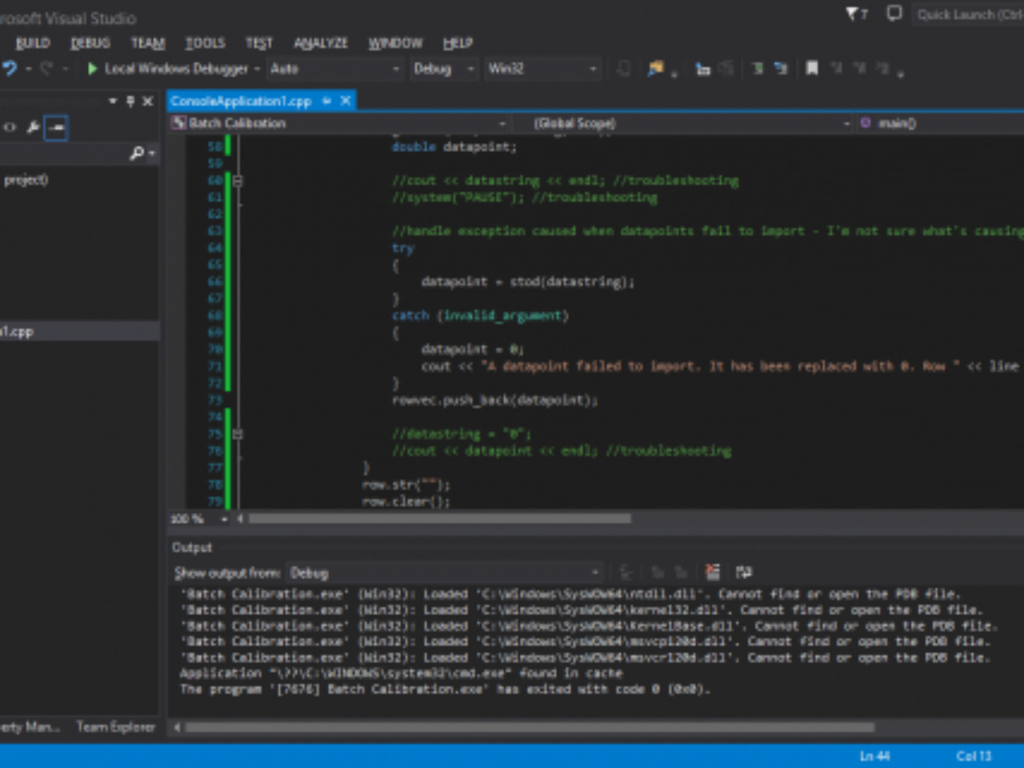
Task: Toggle auto-hide pin on Solution Explorer panel
Action: pyautogui.click(x=130, y=102)
